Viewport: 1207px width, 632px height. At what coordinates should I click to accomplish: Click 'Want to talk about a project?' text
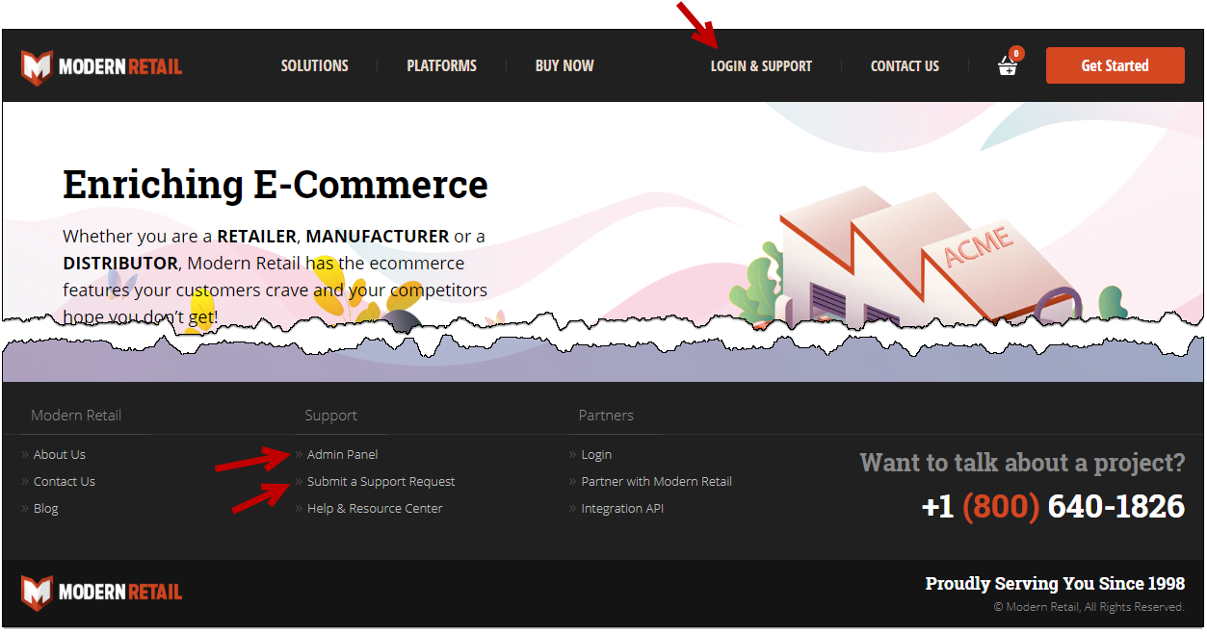(x=1022, y=463)
